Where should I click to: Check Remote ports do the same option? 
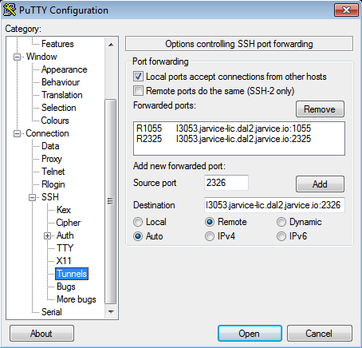coord(138,91)
